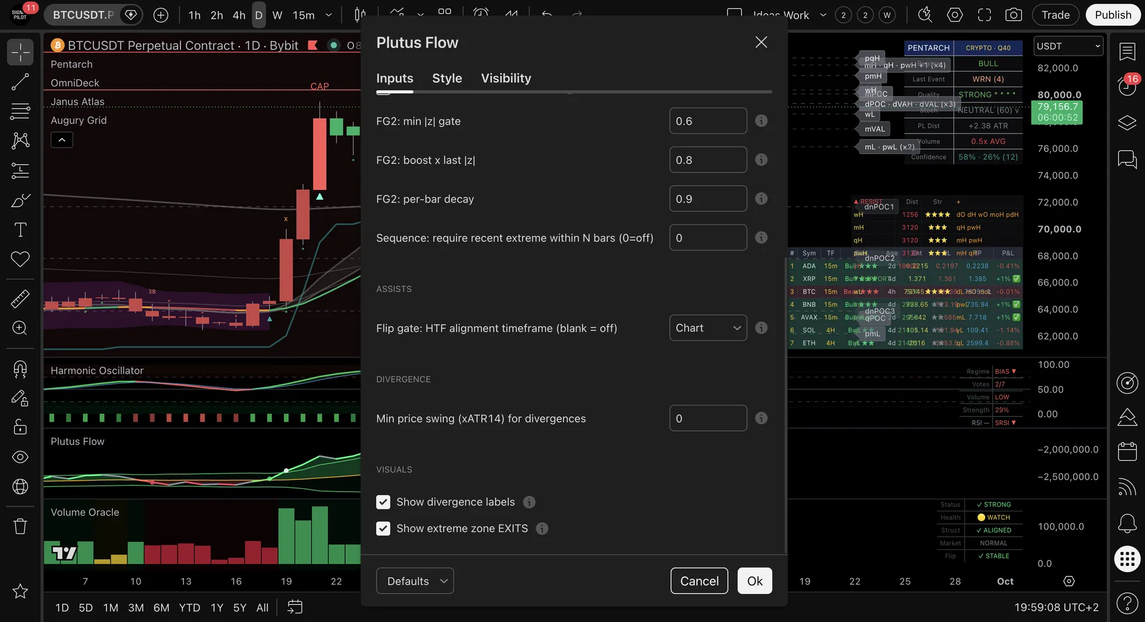Collapse the indicator legend with the chevron
This screenshot has height=622, width=1145.
click(x=62, y=140)
